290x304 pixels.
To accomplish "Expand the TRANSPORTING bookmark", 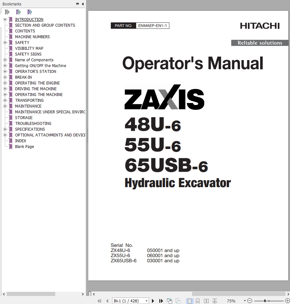I will (x=5, y=100).
